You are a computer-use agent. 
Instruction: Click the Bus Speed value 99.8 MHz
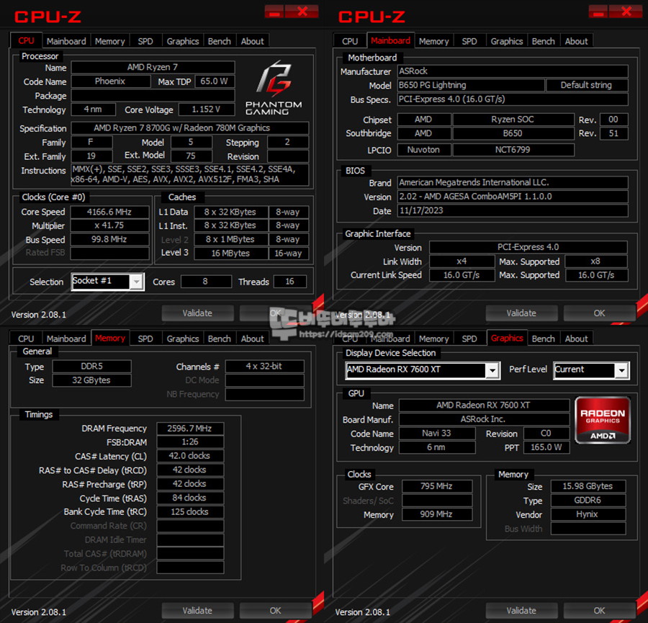click(109, 239)
